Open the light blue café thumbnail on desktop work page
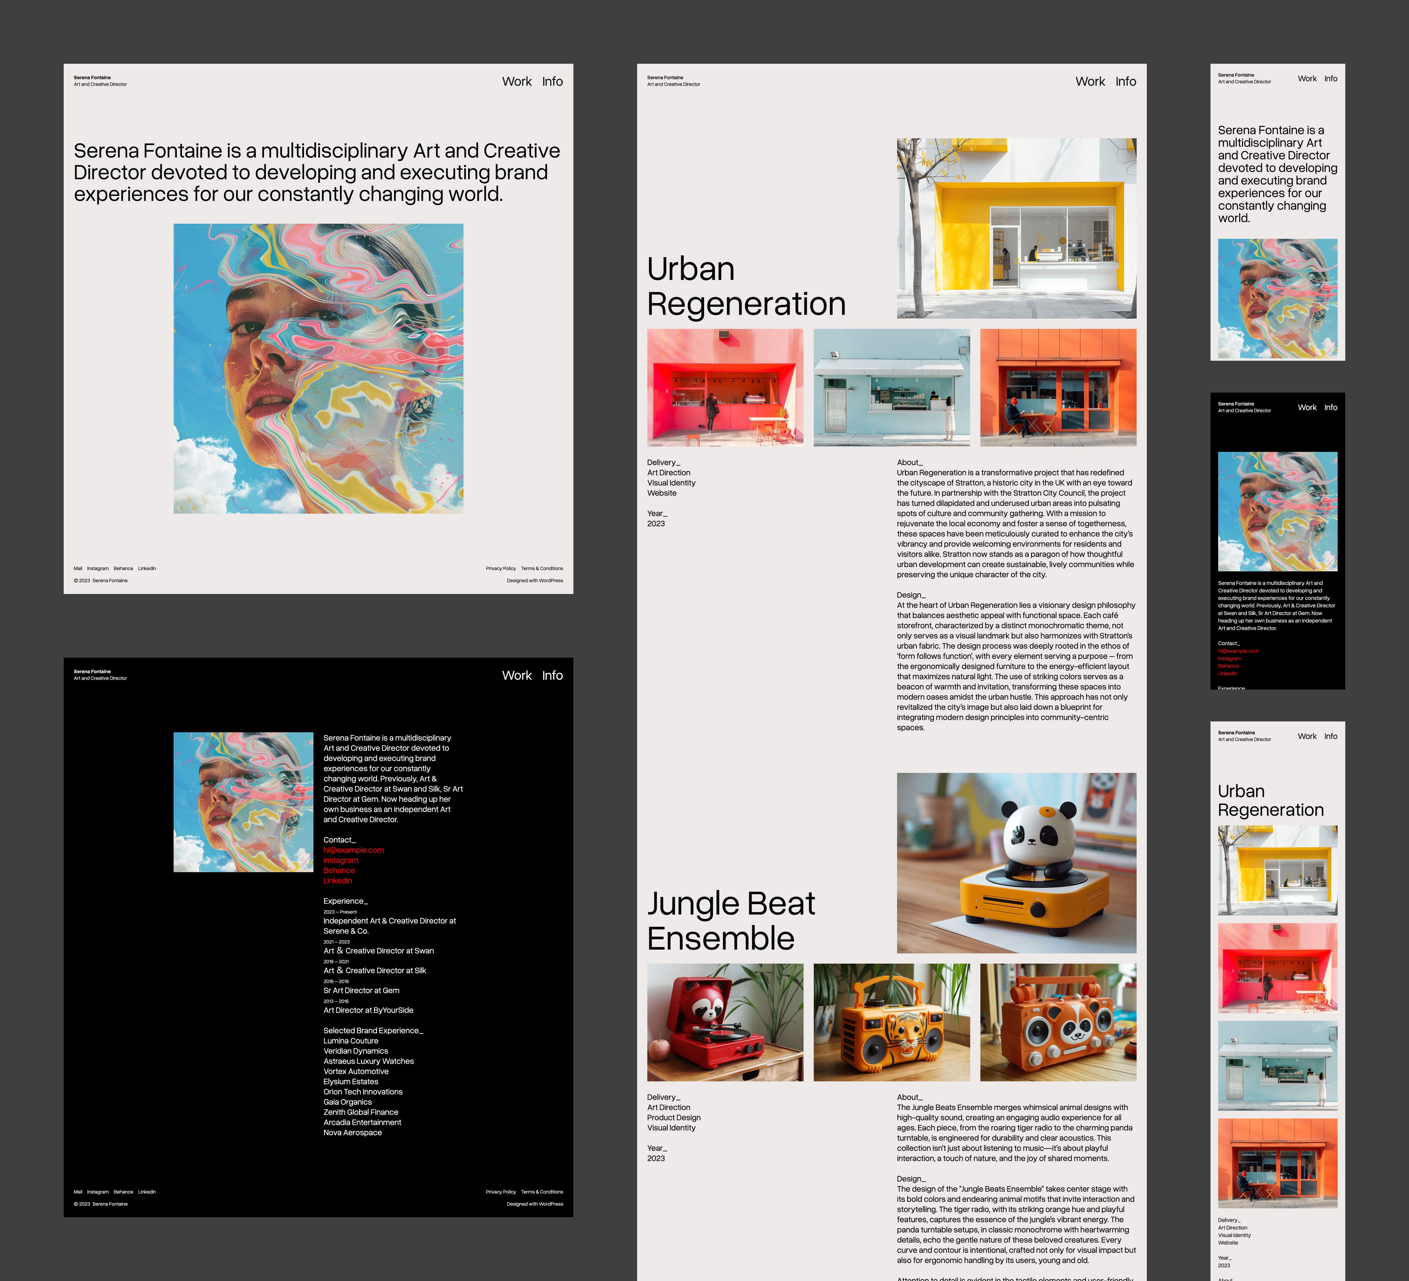This screenshot has width=1409, height=1281. click(x=891, y=387)
